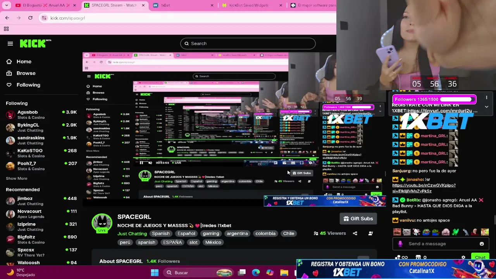Viewport: 496px width, 279px height.
Task: Select the México tag
Action: (213, 242)
